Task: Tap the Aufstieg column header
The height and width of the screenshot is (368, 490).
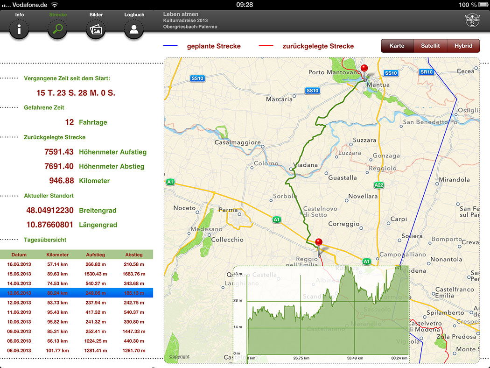Action: [x=96, y=255]
